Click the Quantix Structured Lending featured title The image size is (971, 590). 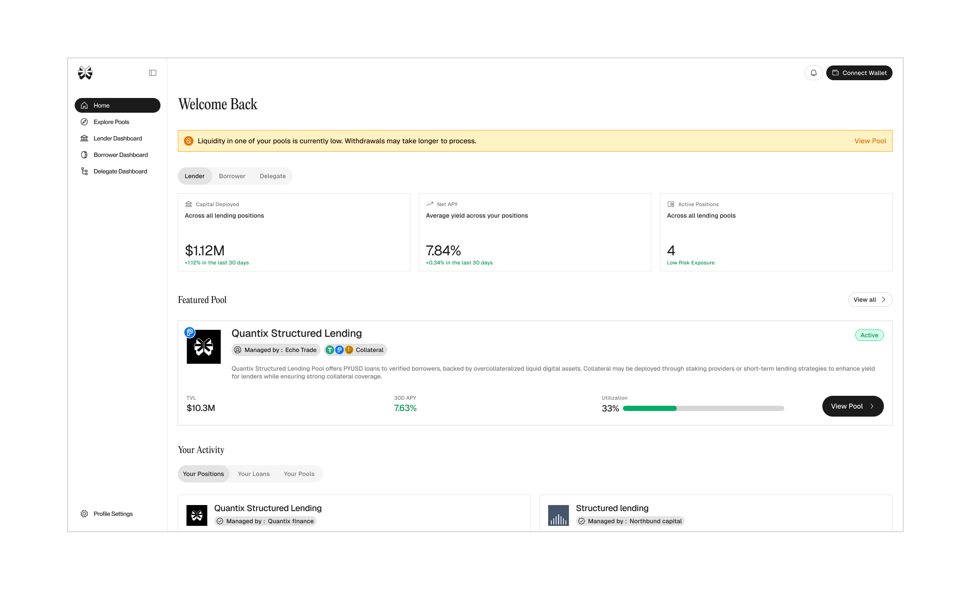[296, 333]
